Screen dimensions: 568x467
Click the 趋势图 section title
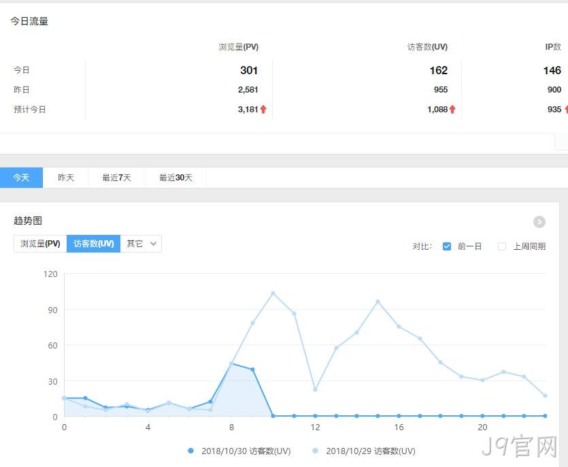point(28,221)
